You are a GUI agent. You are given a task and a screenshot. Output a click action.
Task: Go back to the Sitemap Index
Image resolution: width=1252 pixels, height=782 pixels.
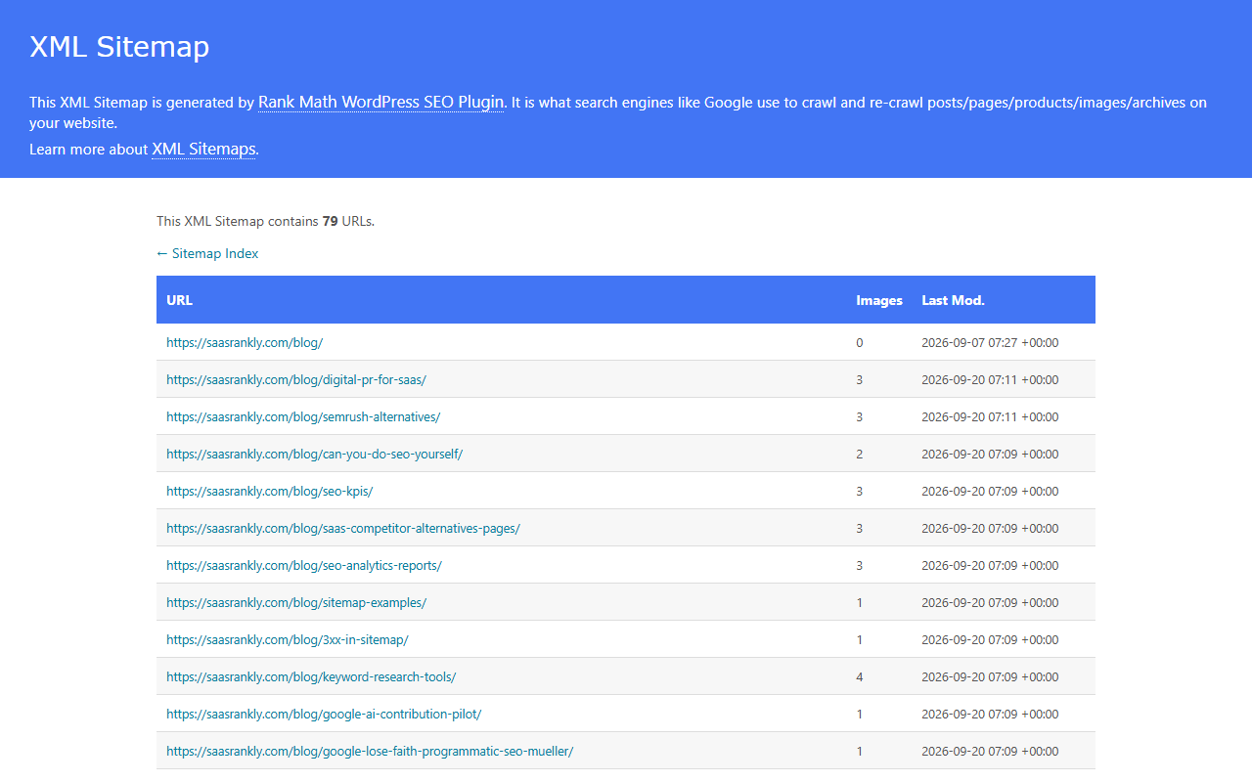coord(207,253)
